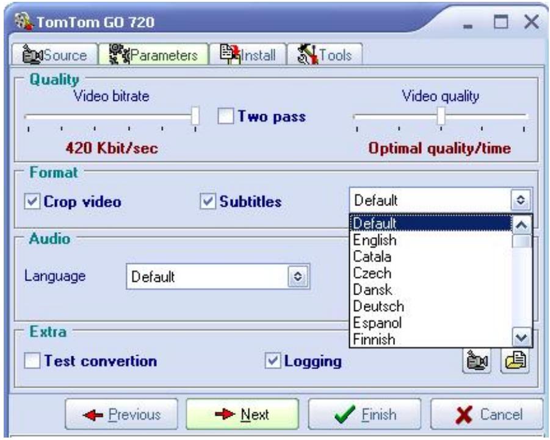The image size is (550, 440).
Task: Choose Catala from the subtitle list
Action: 431,257
